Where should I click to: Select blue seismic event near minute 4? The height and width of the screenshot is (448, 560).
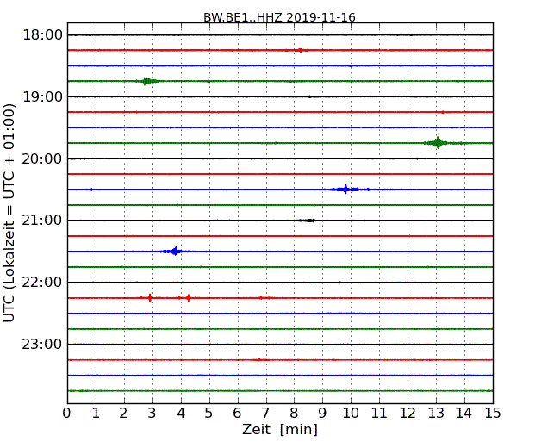(174, 252)
